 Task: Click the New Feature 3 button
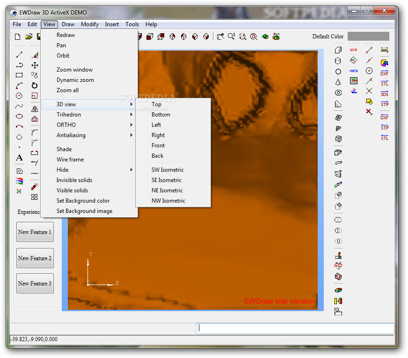click(x=35, y=283)
